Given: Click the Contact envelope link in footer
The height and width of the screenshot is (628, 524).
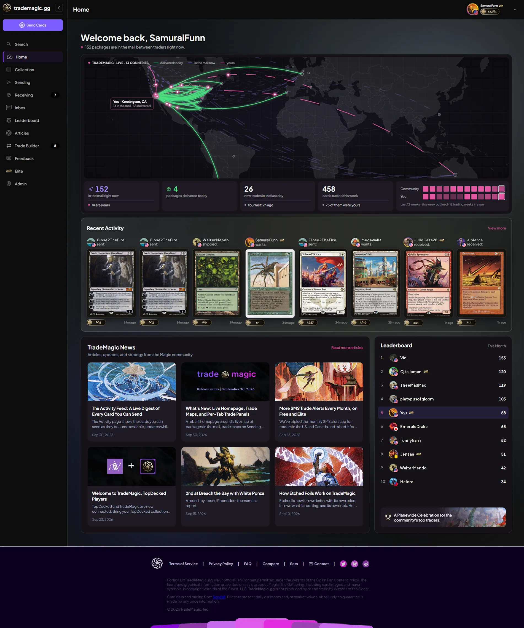Looking at the screenshot, I should pos(319,564).
